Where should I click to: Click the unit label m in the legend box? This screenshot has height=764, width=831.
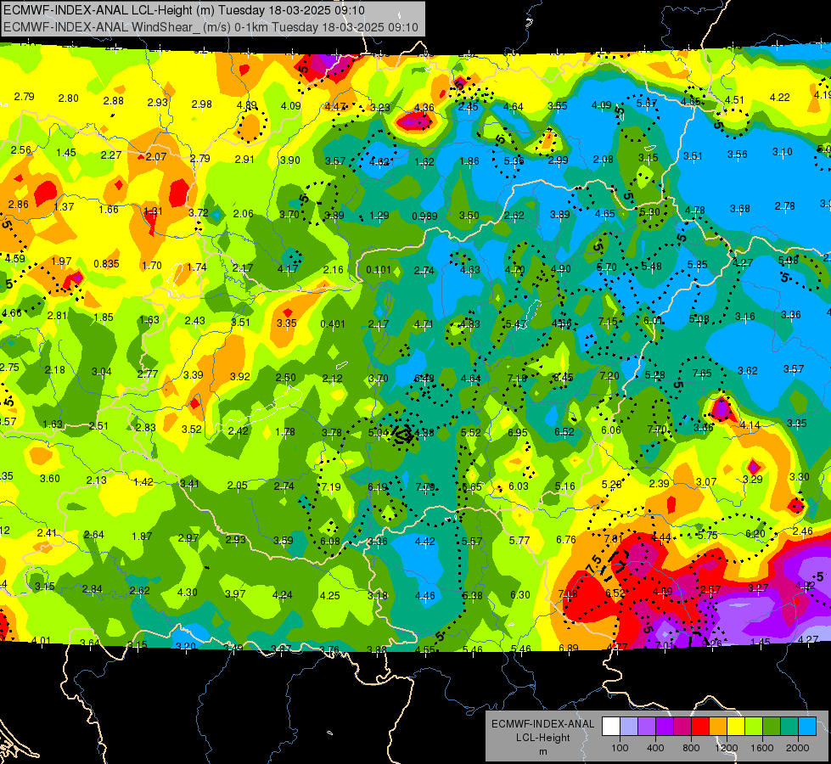coord(542,751)
